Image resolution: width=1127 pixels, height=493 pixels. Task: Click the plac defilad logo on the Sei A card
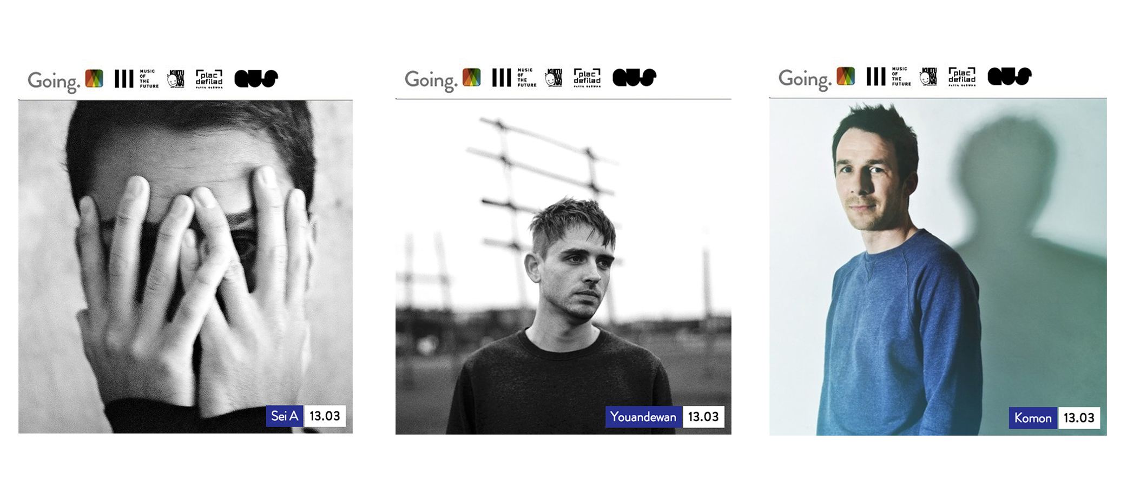[x=209, y=79]
